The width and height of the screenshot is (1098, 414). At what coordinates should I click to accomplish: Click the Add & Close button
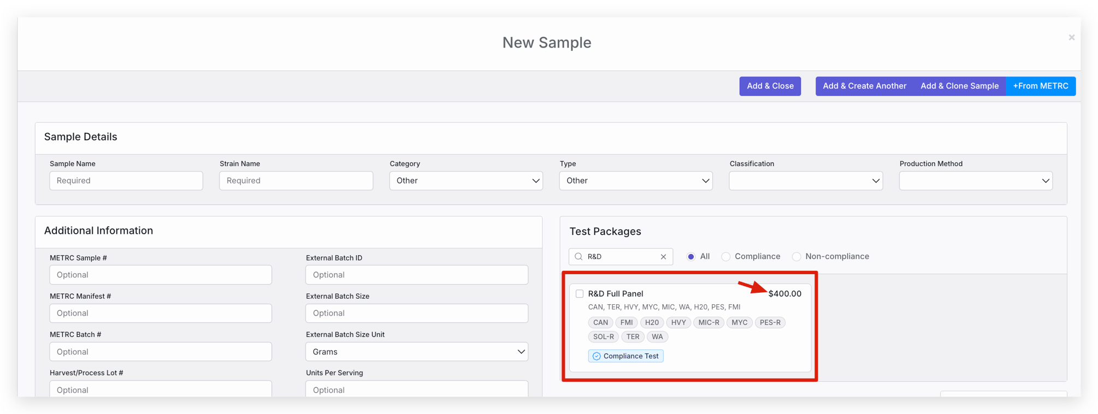(x=770, y=86)
